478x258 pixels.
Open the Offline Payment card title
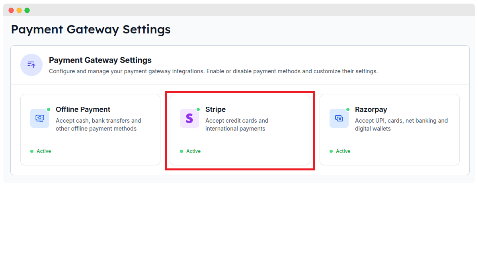click(x=83, y=109)
